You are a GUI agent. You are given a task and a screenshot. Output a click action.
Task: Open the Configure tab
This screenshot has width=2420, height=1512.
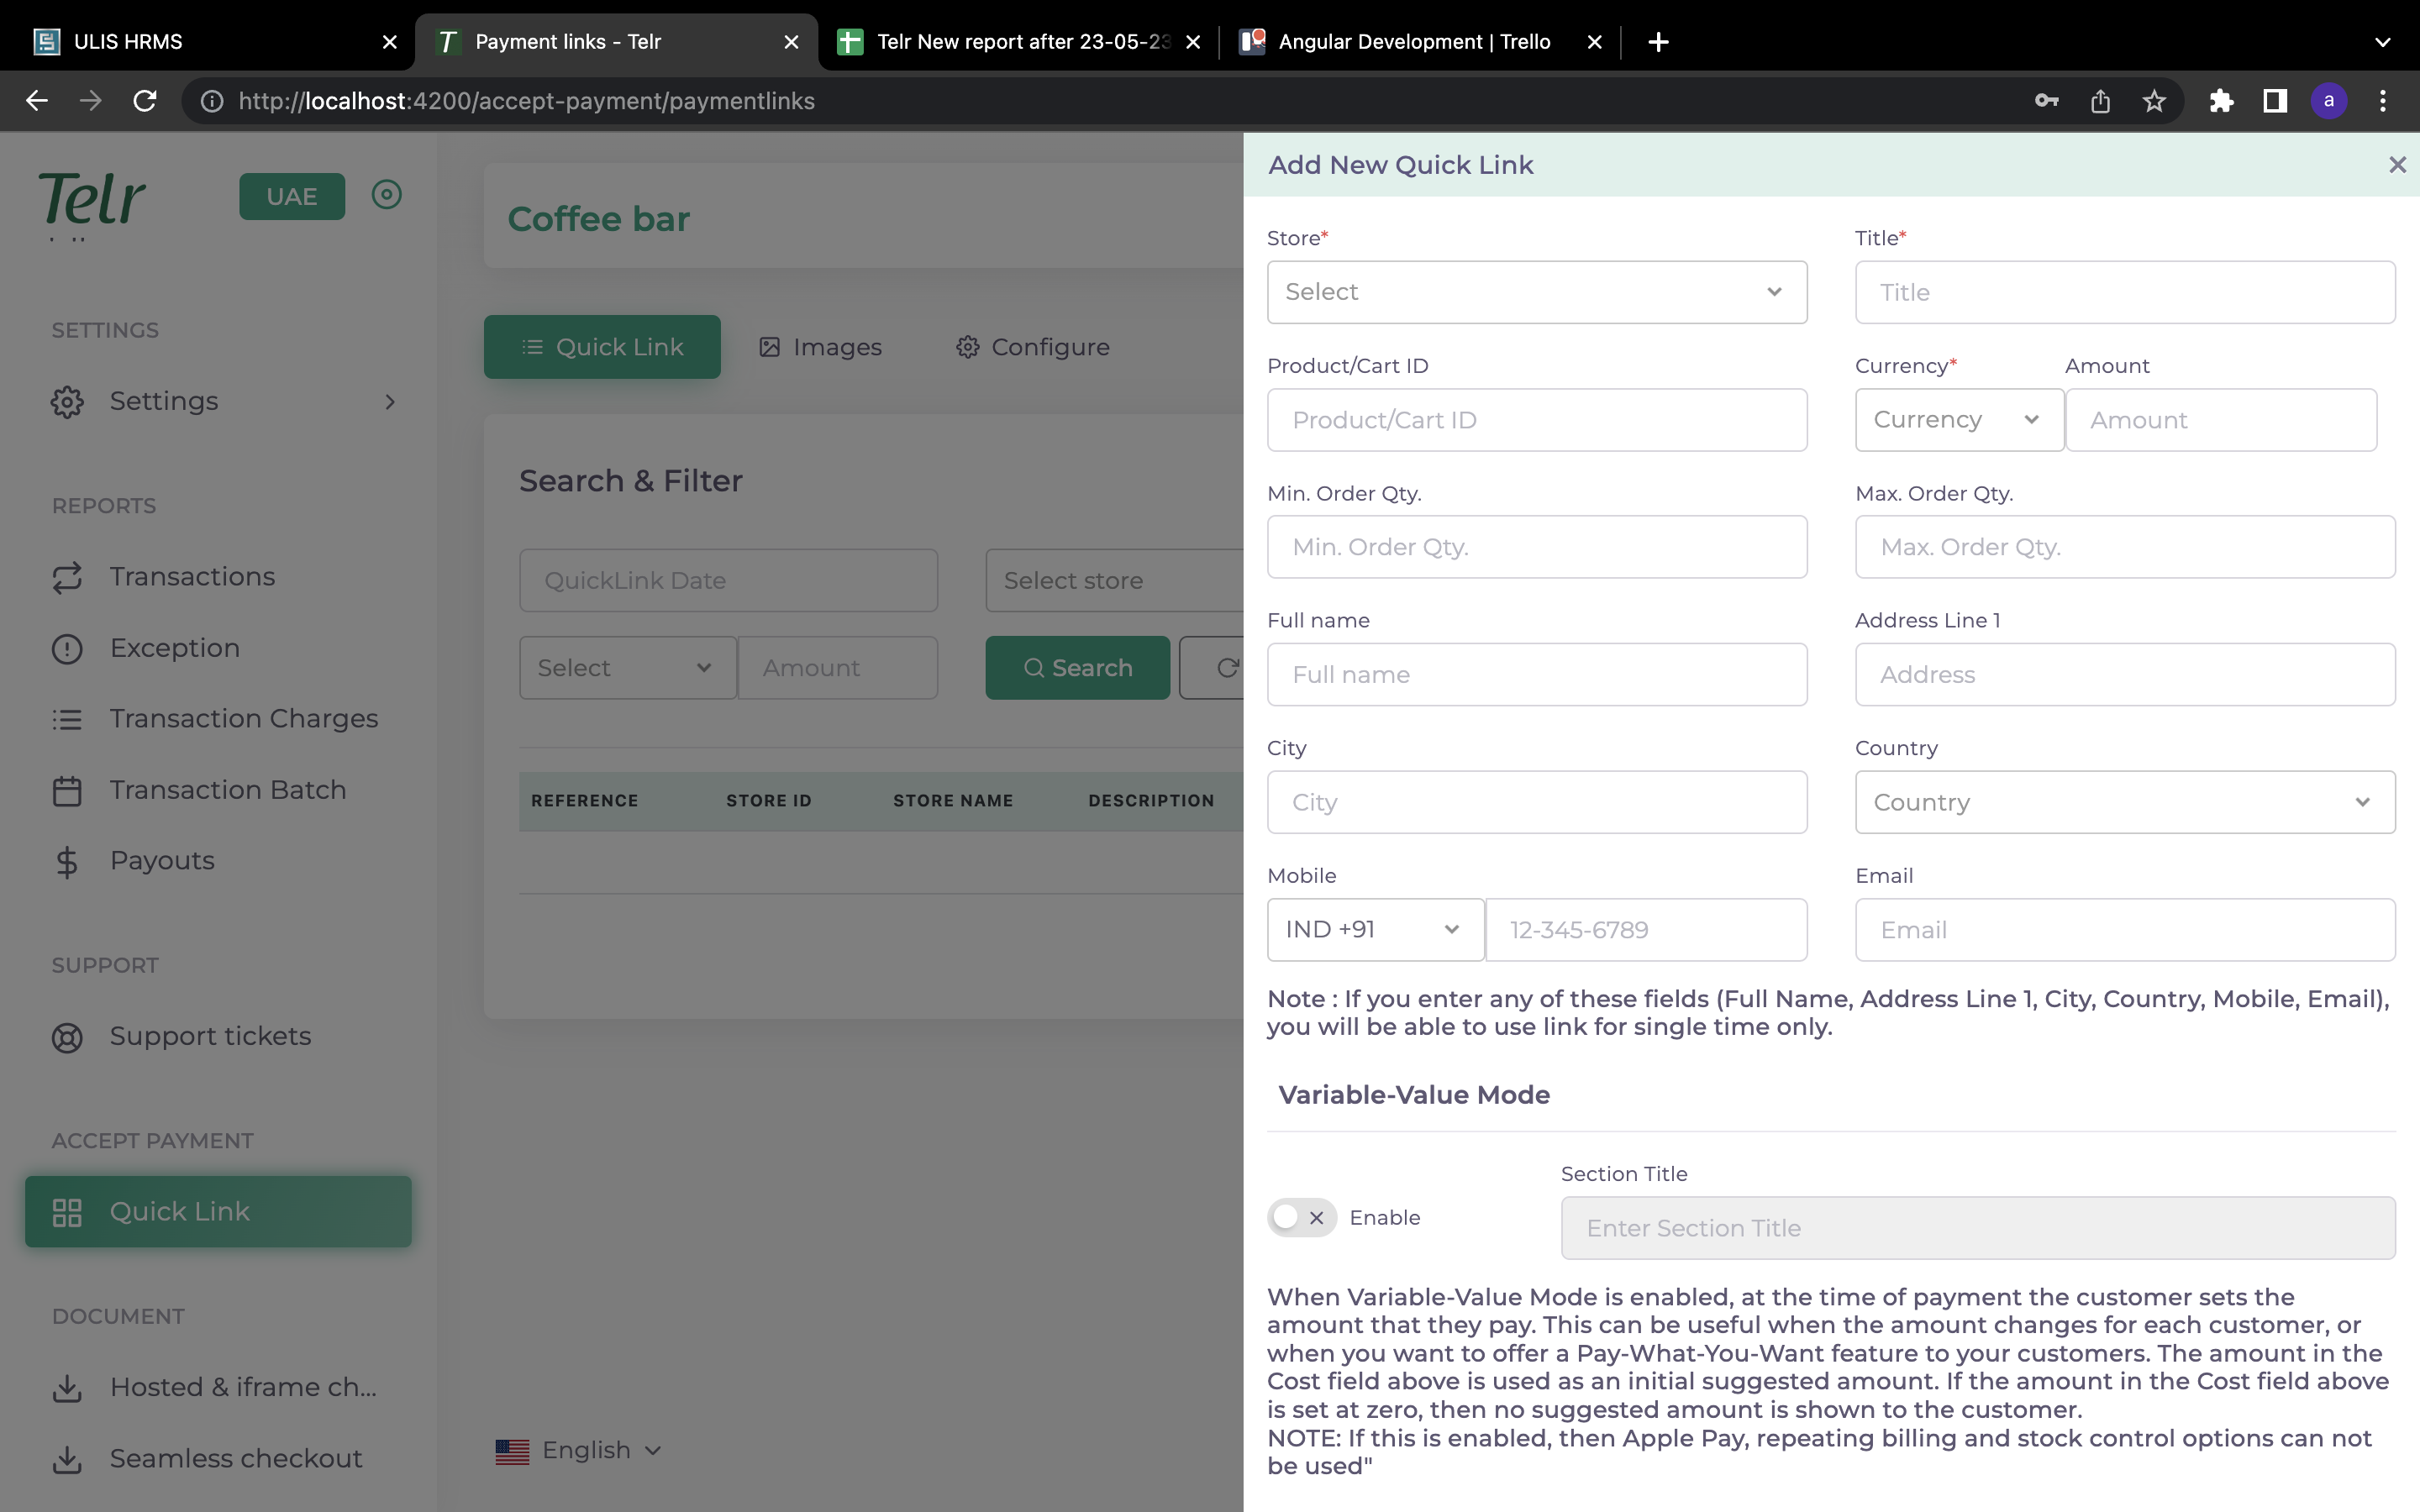1033,347
